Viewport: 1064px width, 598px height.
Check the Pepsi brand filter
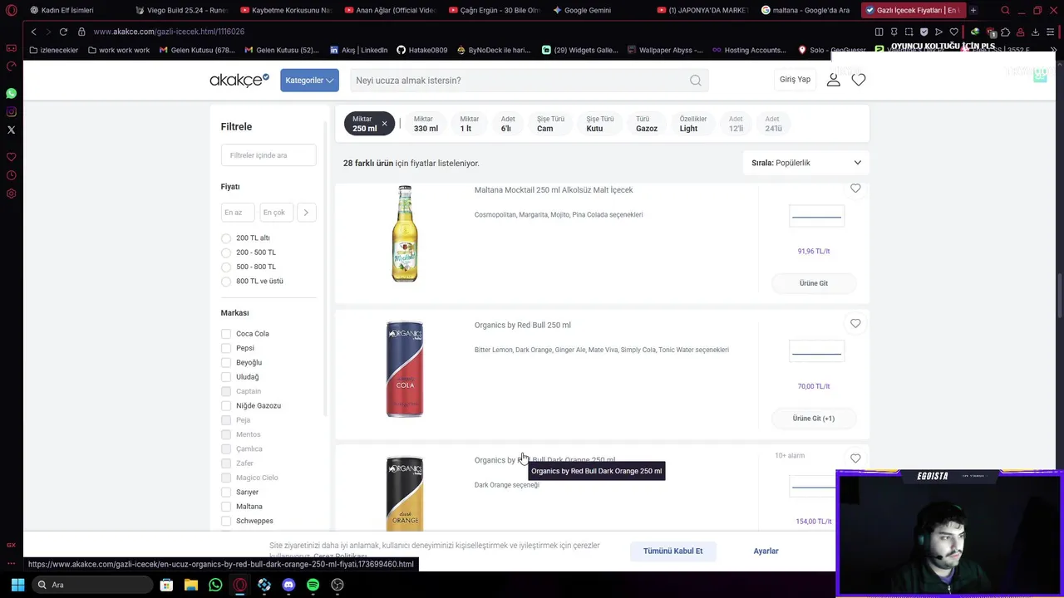[226, 348]
